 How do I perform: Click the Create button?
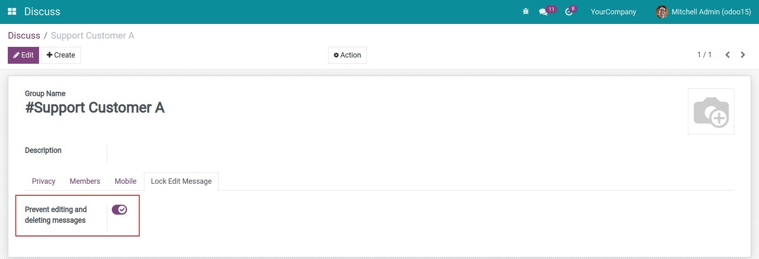[x=61, y=55]
